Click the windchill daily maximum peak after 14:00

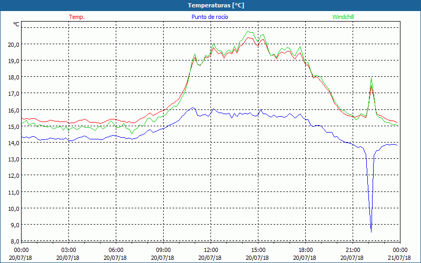click(x=248, y=32)
